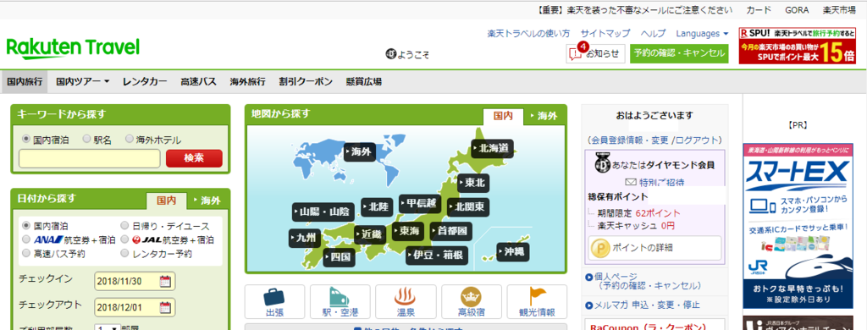Open 楽天トラベルの使い方 link

[528, 33]
